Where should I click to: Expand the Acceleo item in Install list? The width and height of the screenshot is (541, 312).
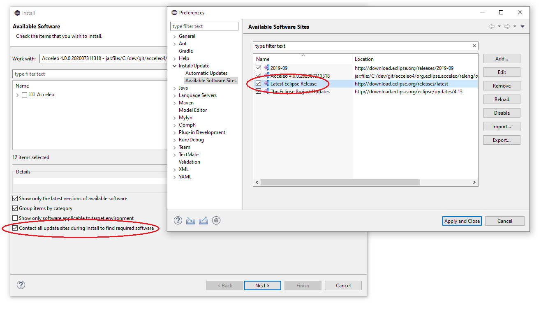[x=17, y=95]
